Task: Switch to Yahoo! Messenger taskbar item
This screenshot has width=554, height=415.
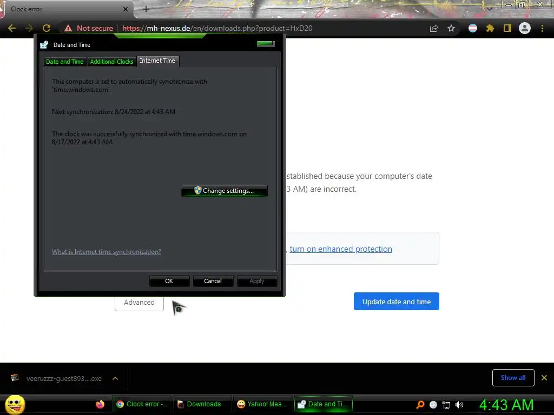Action: click(263, 404)
